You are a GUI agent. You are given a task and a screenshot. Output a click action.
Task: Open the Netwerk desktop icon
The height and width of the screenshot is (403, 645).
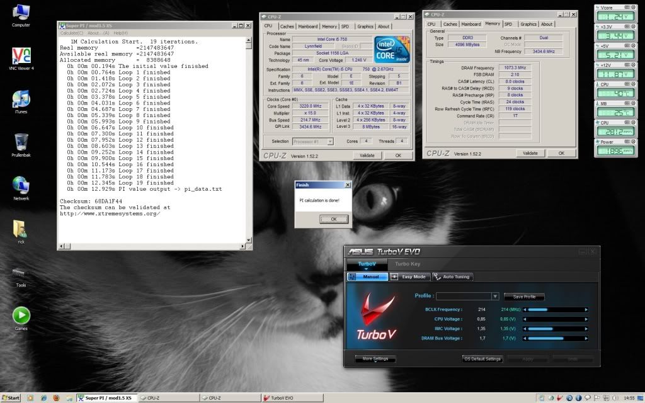pyautogui.click(x=21, y=185)
